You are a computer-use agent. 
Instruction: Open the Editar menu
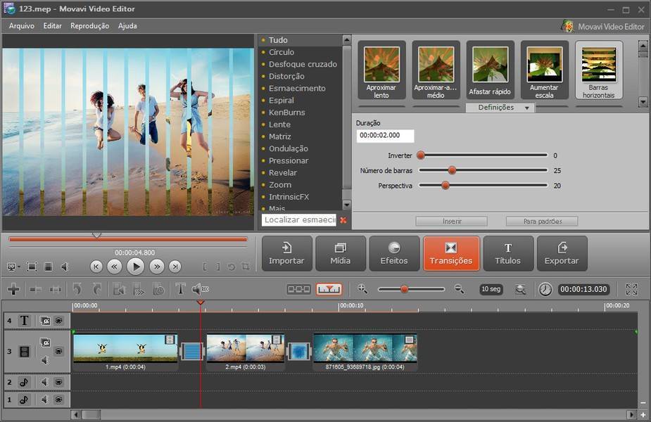pyautogui.click(x=52, y=26)
